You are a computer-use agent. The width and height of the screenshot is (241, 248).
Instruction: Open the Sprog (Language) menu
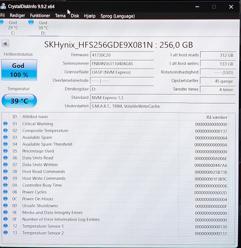click(118, 16)
